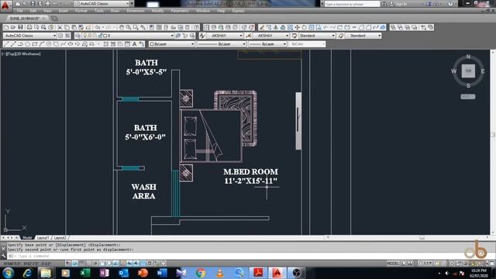The width and height of the screenshot is (496, 279).
Task: Open the WCS menu below ViewCube
Action: 468,96
